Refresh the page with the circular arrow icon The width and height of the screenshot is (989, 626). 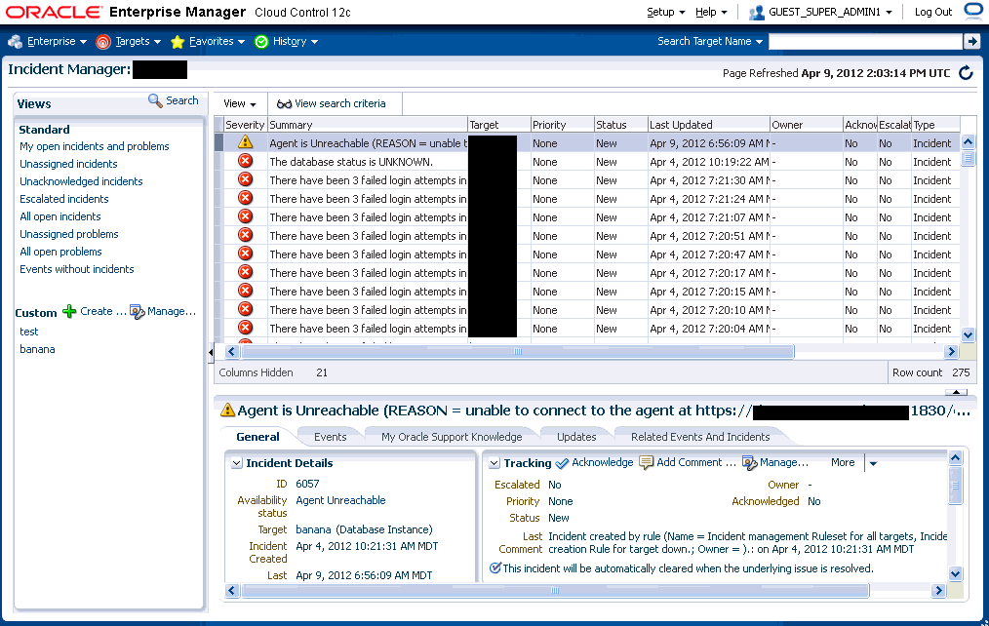pos(966,73)
